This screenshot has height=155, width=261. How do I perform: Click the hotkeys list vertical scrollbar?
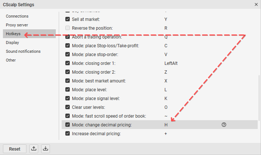[259, 98]
